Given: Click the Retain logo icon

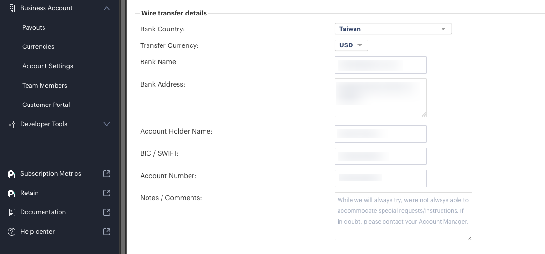Looking at the screenshot, I should 12,193.
